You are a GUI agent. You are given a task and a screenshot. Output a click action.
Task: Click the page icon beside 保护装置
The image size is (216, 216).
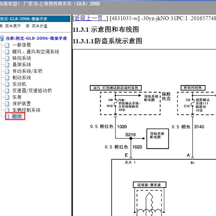click(x=7, y=104)
